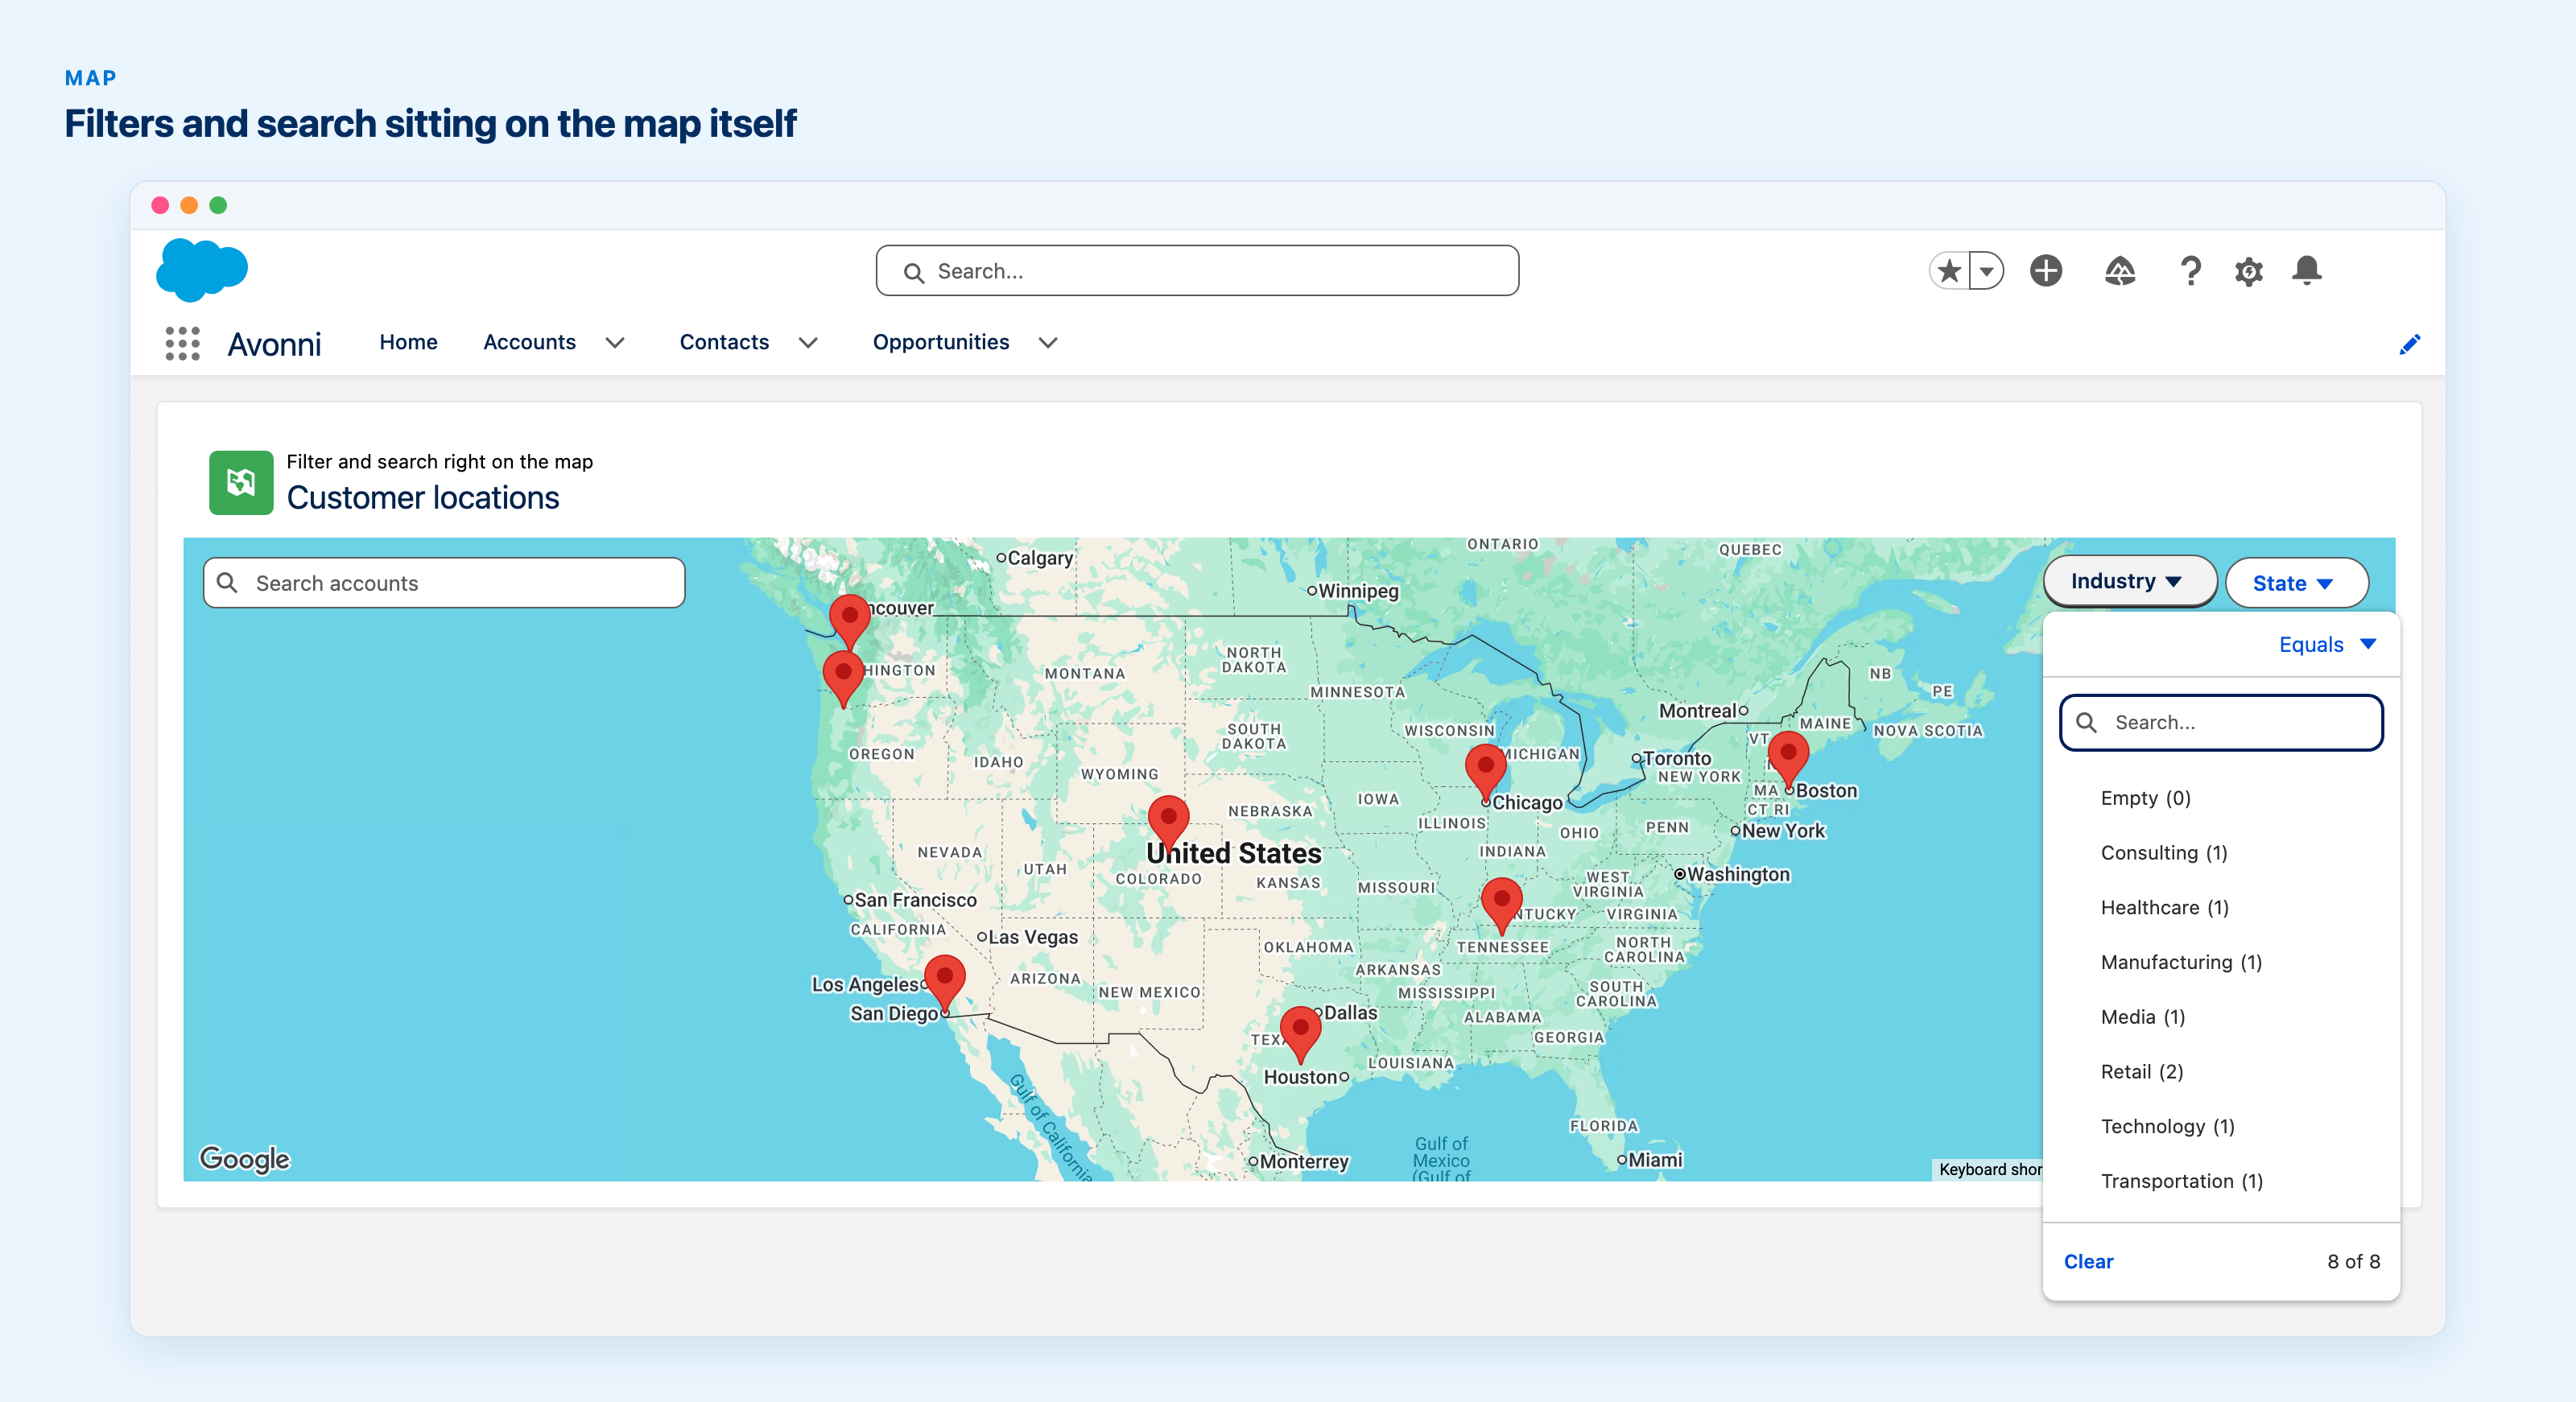Open the Setup gear icon
Screen dimensions: 2576x1402
pos(2249,271)
